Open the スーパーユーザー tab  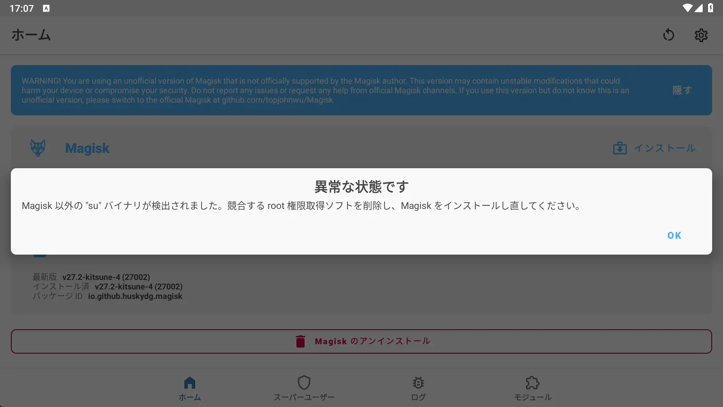(x=304, y=388)
